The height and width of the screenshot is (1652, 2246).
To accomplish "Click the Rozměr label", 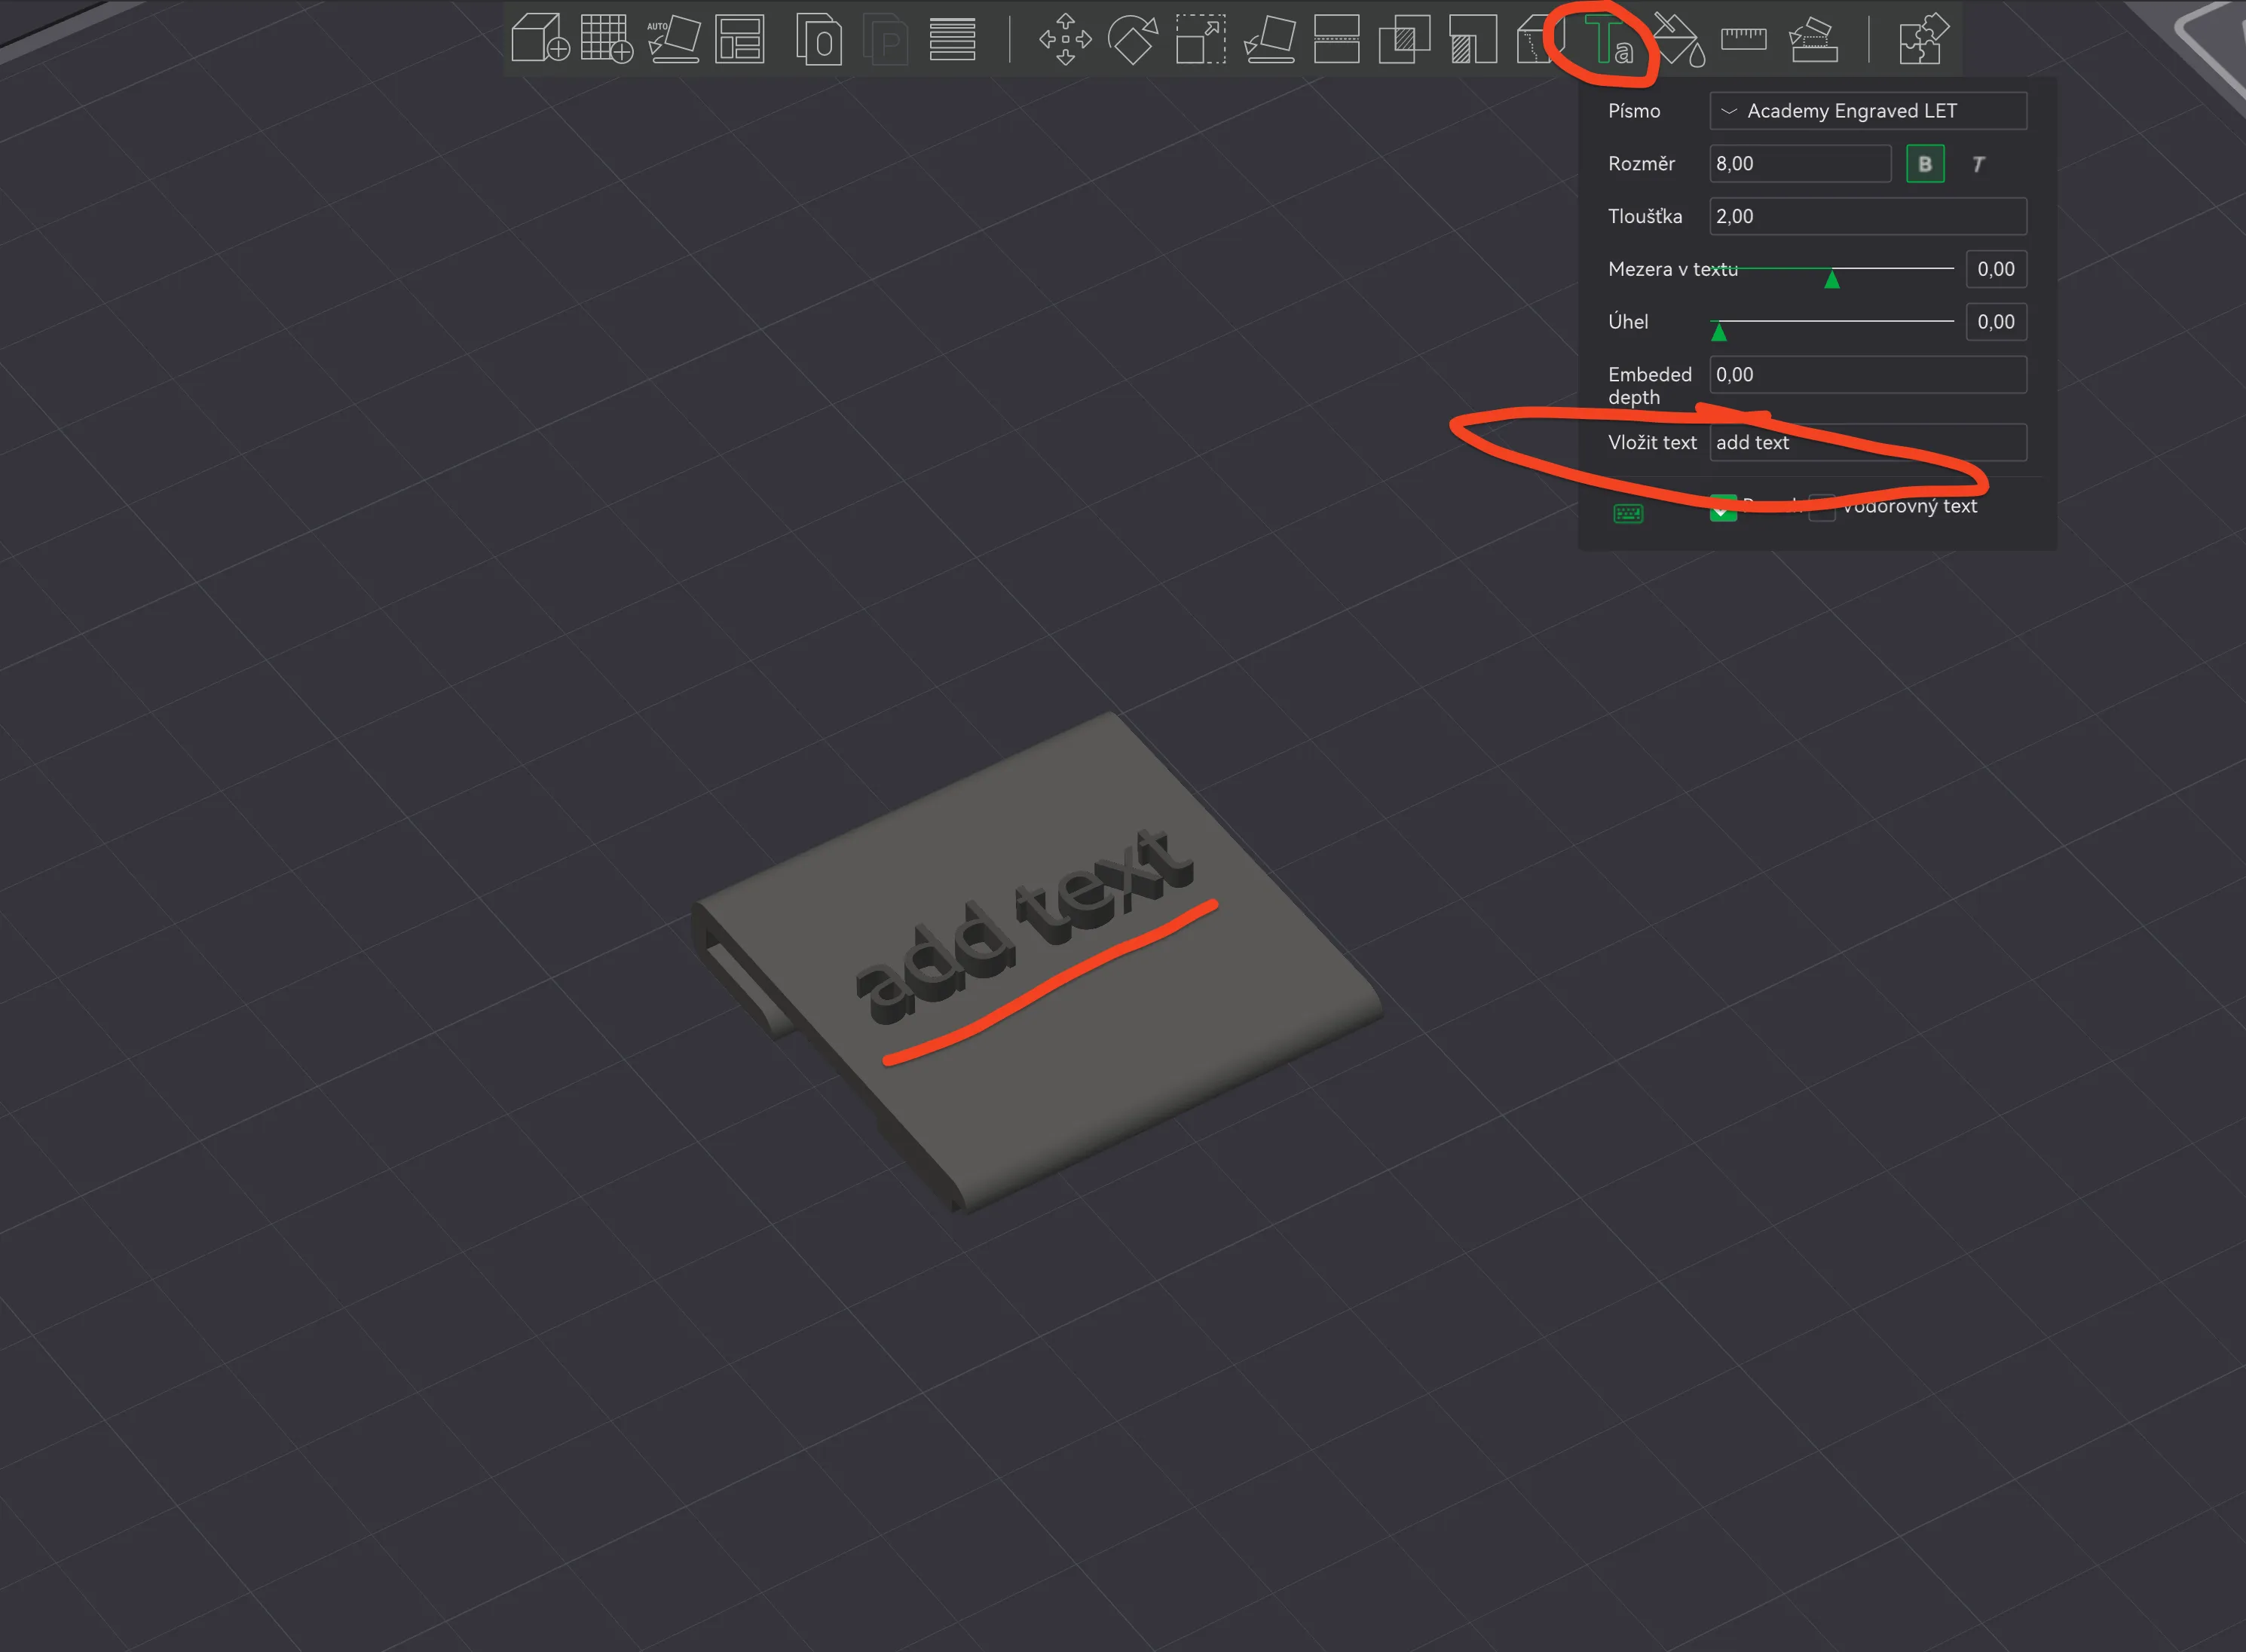I will click(x=1641, y=164).
